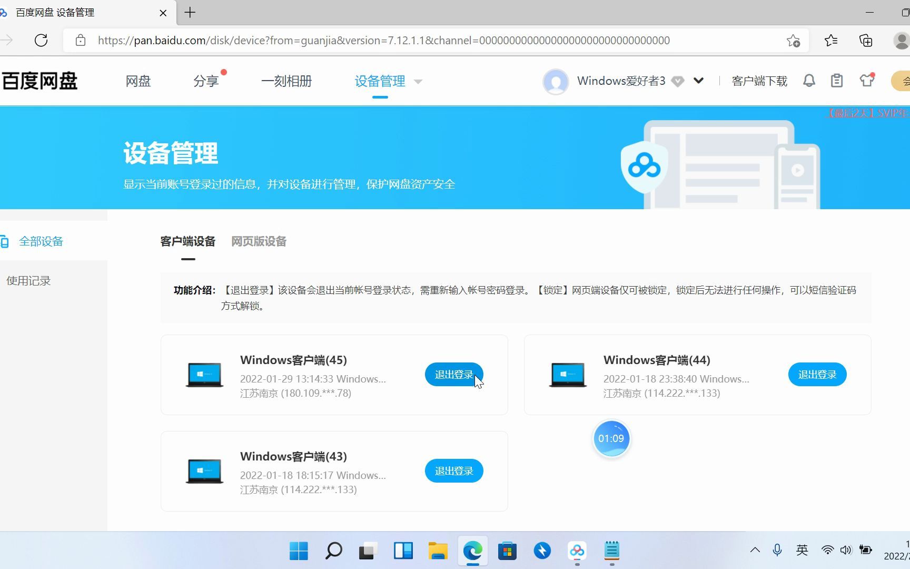Open 一刻相册 in the top navigation

click(x=286, y=81)
